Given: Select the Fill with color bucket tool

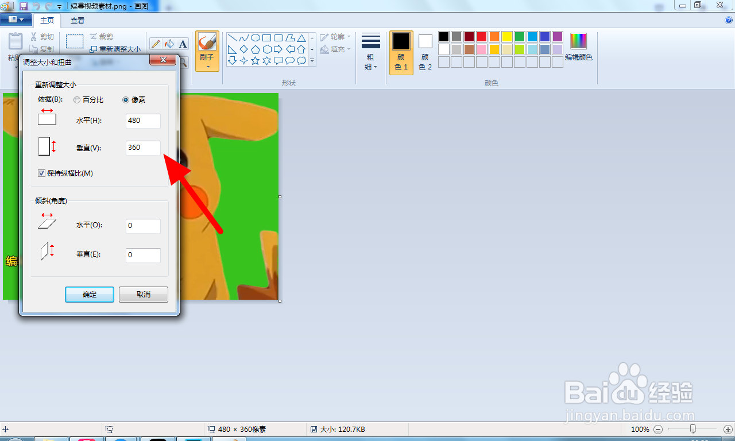Looking at the screenshot, I should point(169,44).
